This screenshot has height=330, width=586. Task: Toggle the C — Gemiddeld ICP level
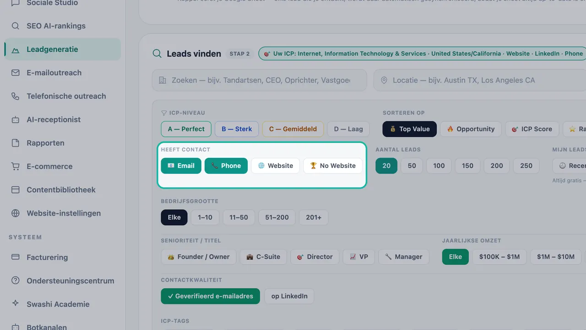coord(293,129)
